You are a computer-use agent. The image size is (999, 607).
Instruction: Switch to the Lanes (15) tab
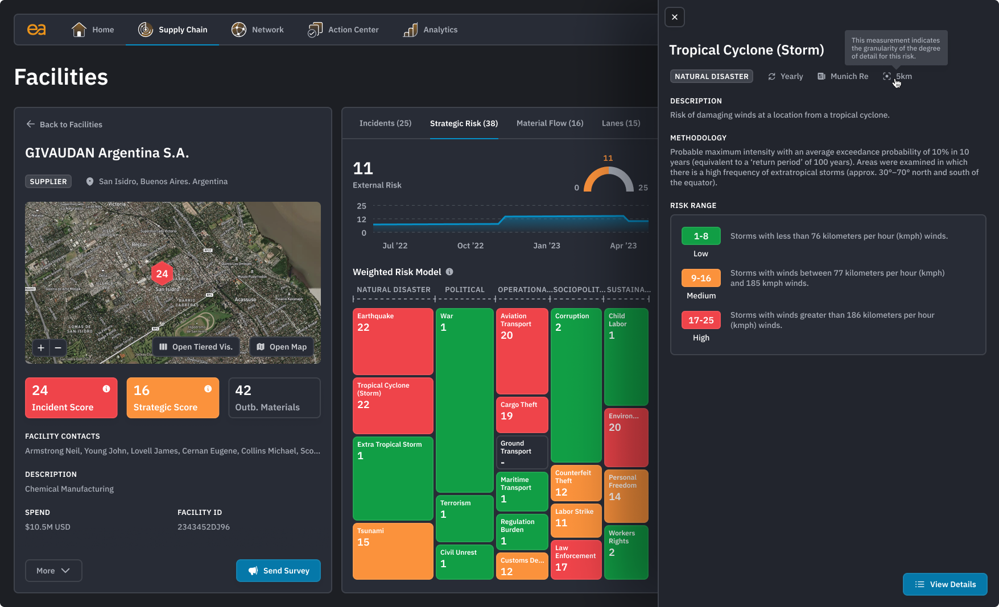621,123
